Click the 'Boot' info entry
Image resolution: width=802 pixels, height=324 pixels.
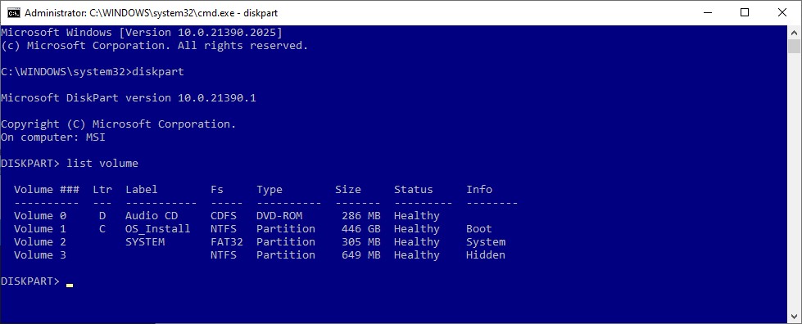click(479, 229)
